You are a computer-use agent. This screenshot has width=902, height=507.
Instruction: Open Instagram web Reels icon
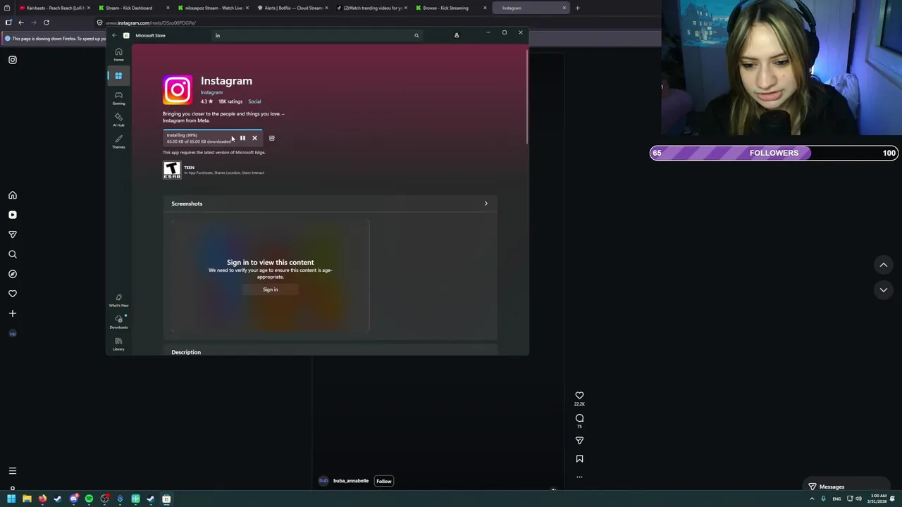point(13,215)
